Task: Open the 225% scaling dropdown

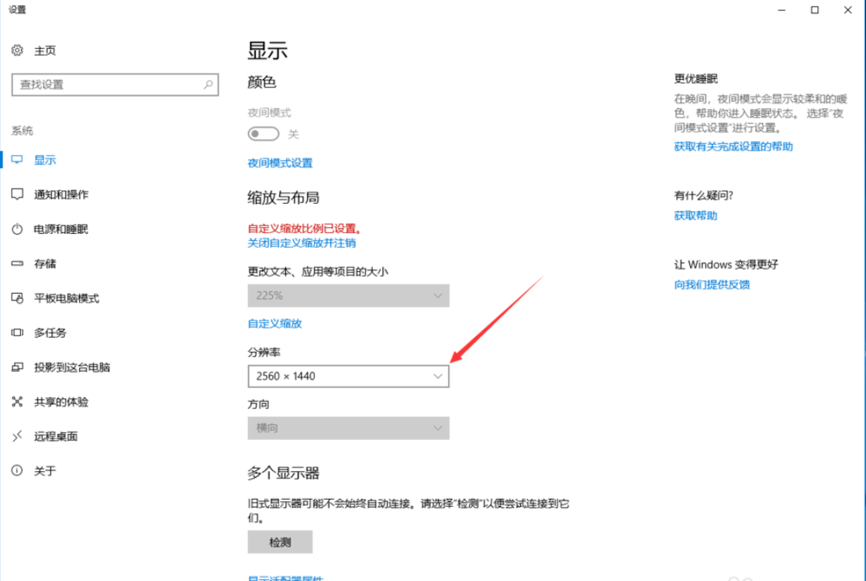Action: point(347,295)
